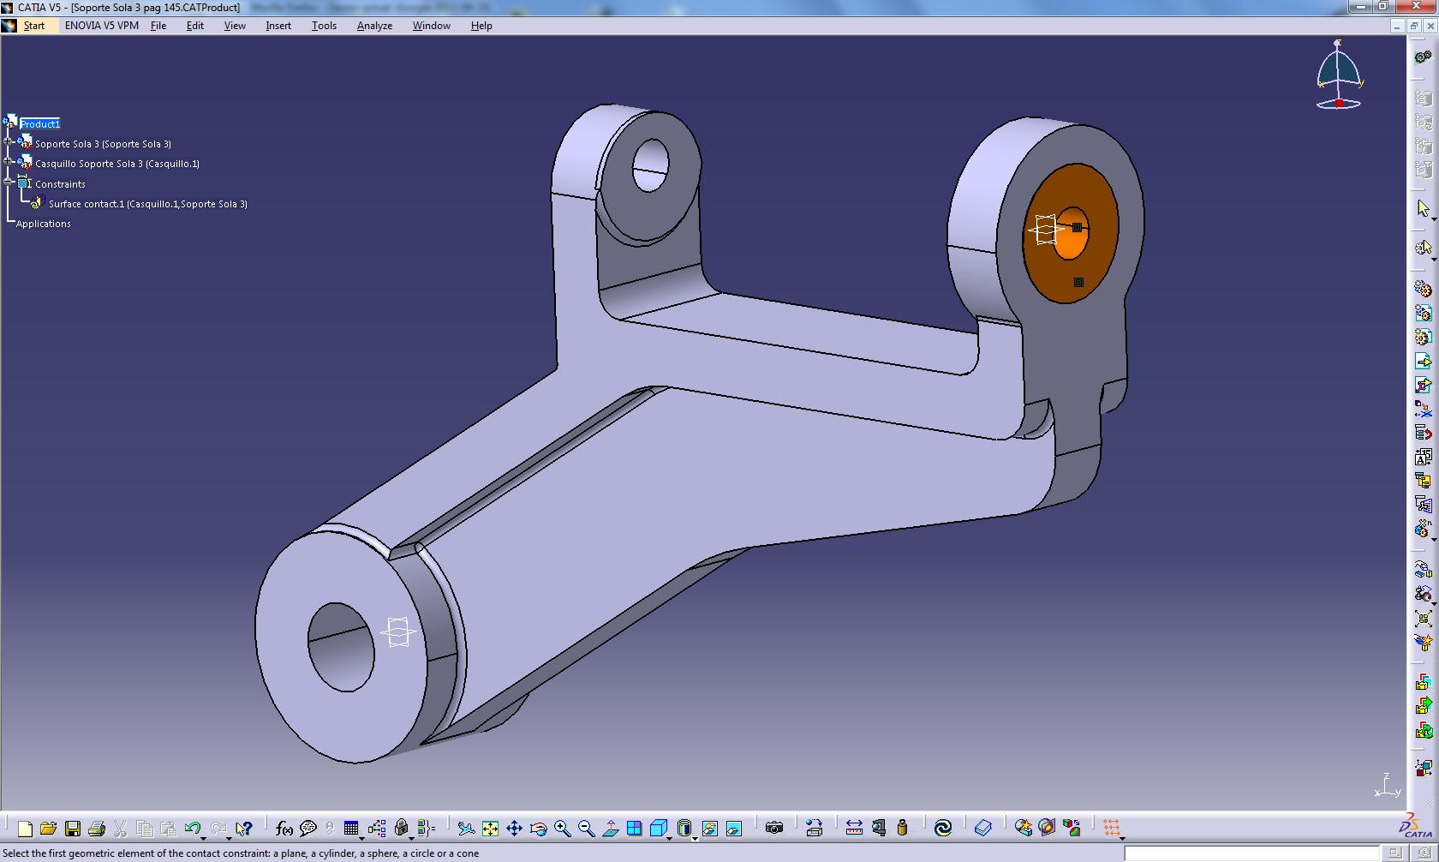Screen dimensions: 1439x862
Task: Click the Zoom Out magnifier
Action: (586, 829)
